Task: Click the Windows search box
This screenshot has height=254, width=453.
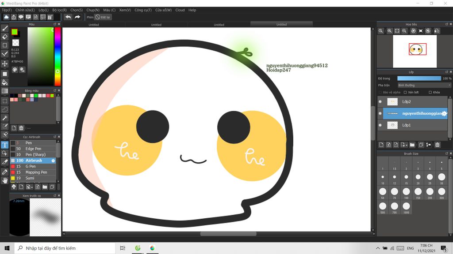Action: click(65, 248)
